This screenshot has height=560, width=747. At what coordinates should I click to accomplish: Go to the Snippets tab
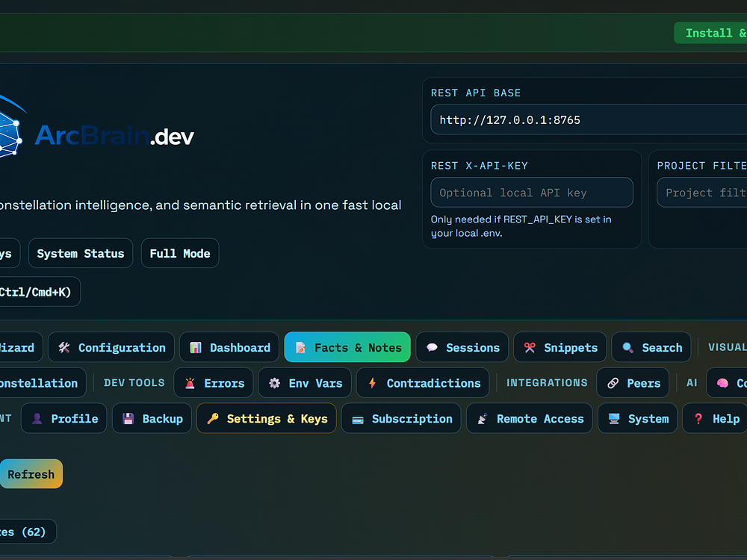coord(560,347)
